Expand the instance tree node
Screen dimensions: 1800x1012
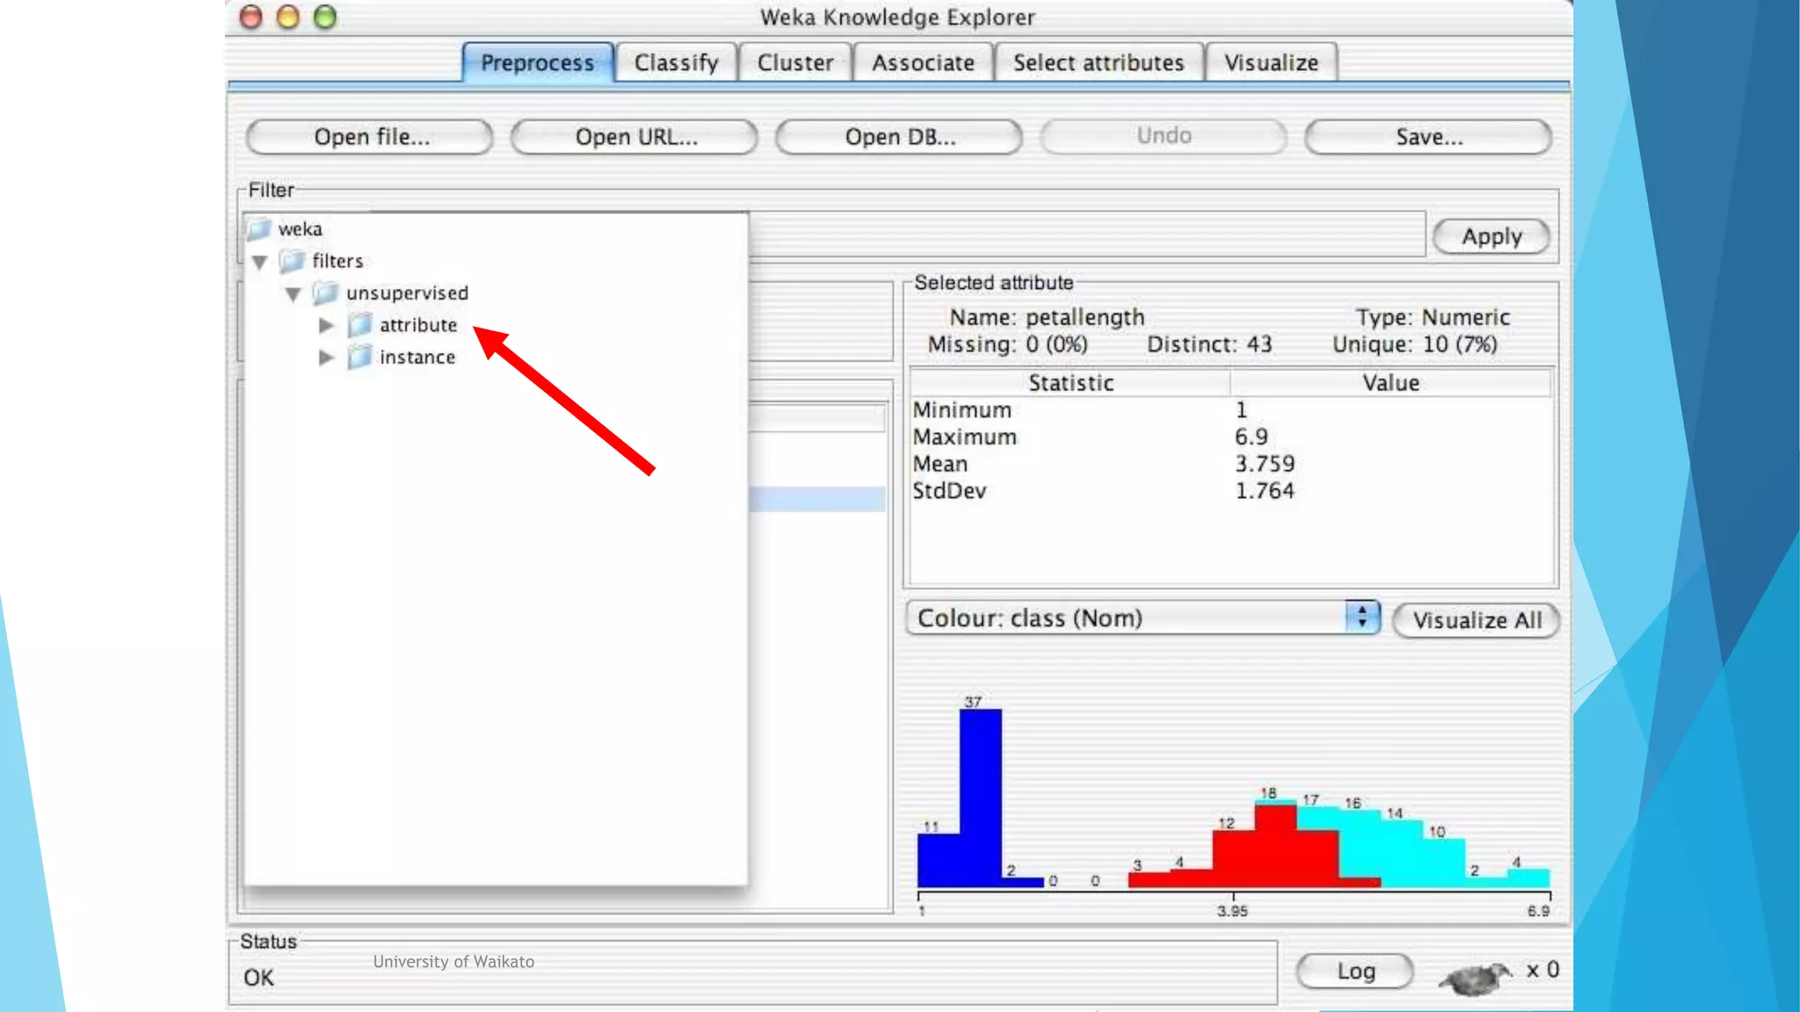click(x=326, y=358)
